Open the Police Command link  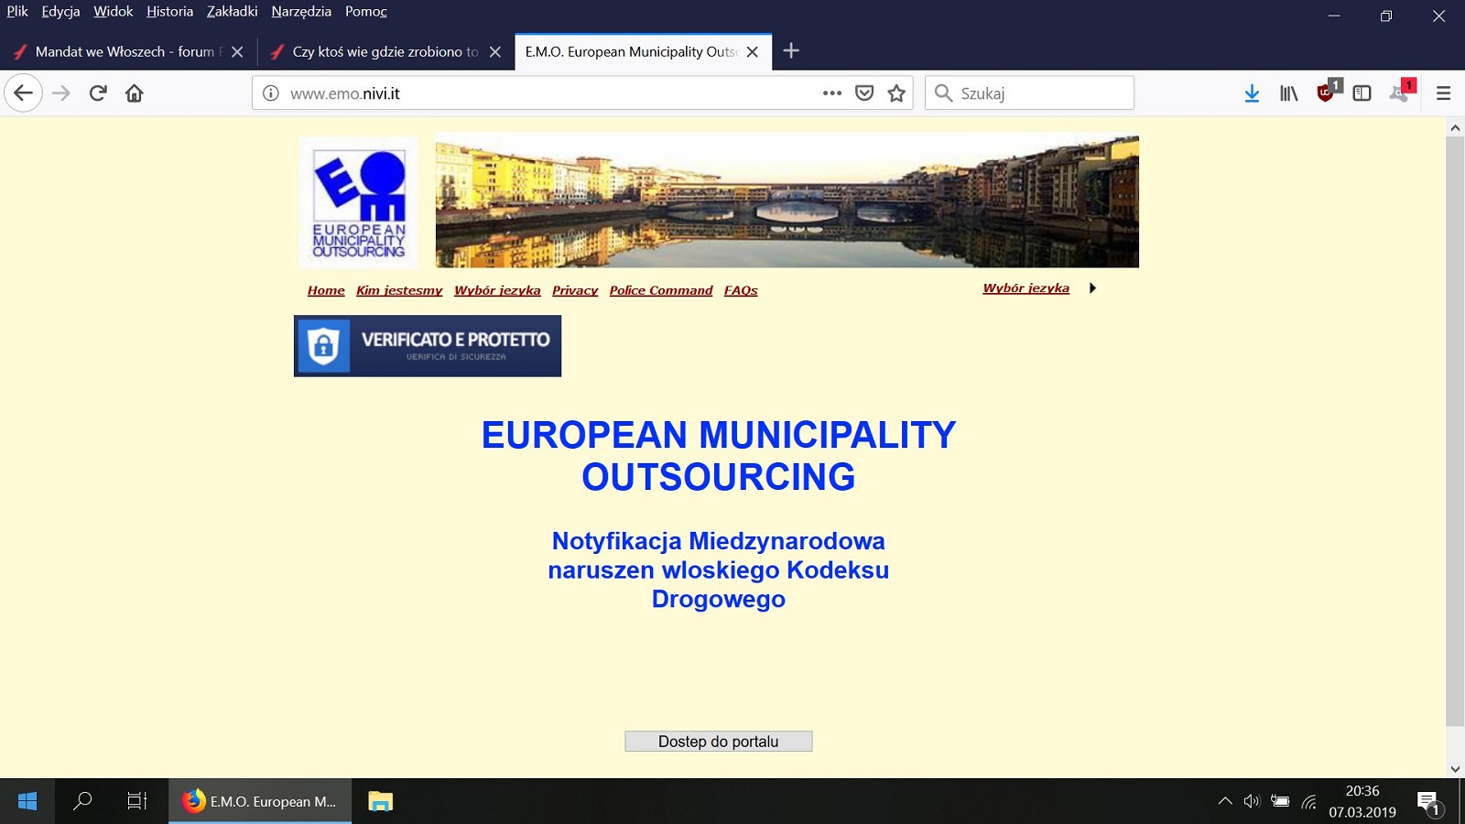(661, 290)
